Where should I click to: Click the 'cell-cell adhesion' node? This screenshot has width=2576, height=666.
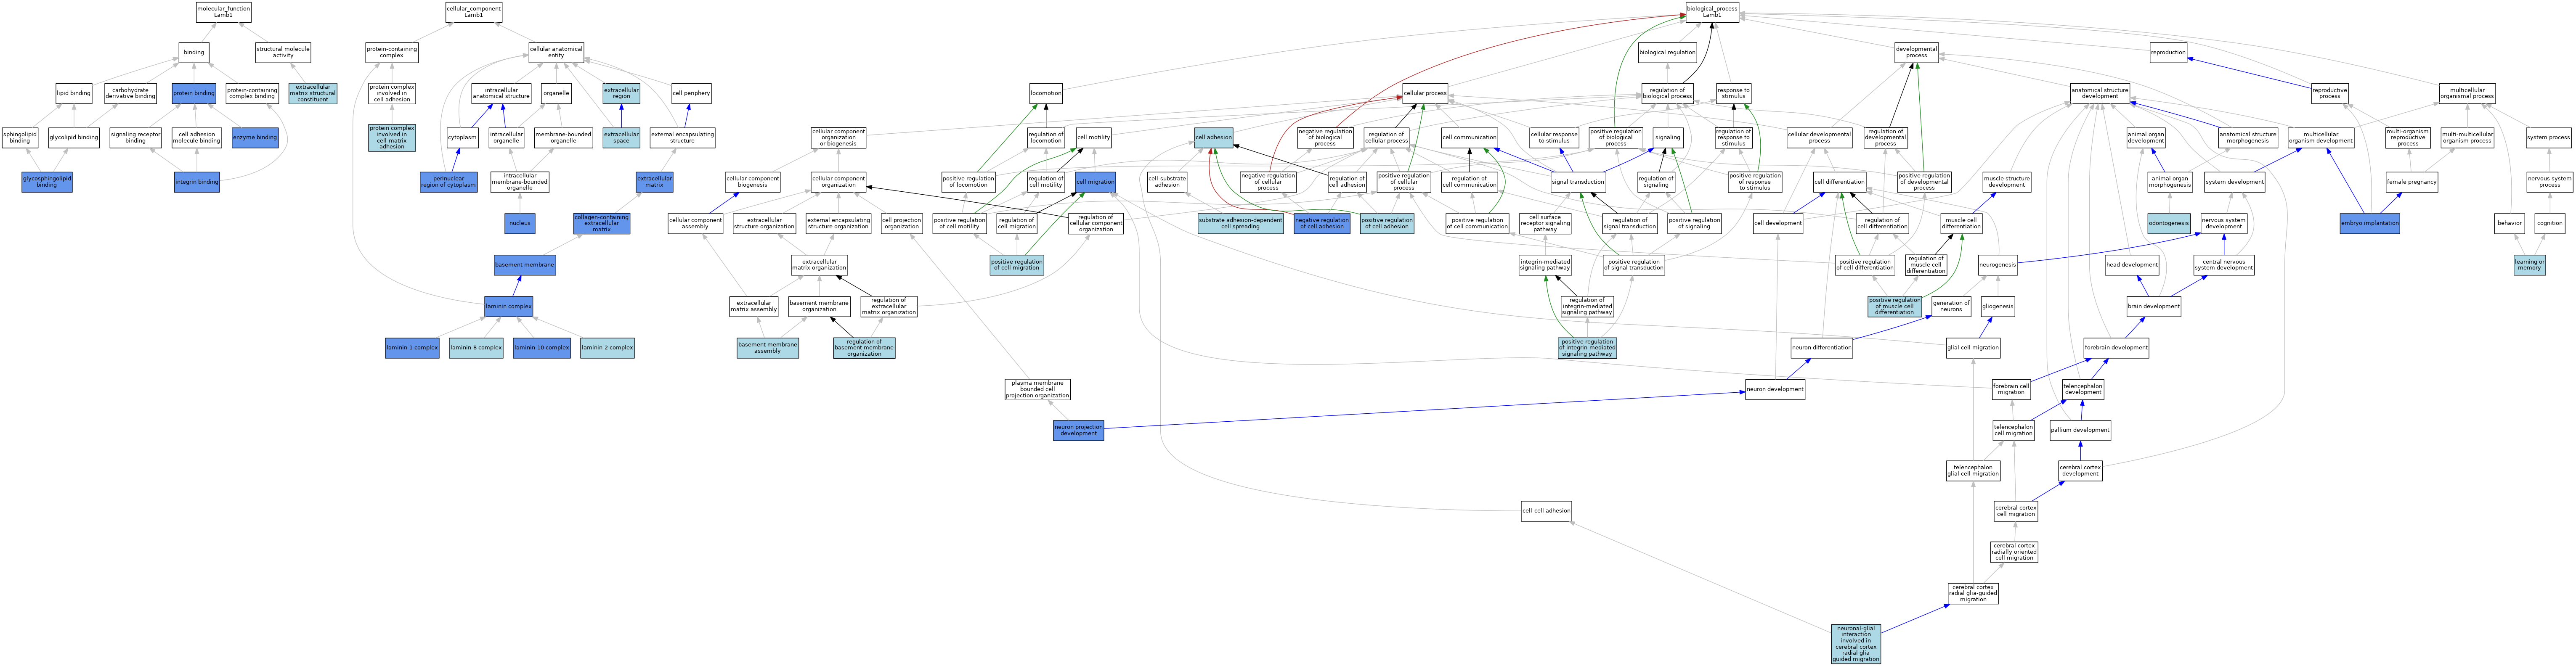(1546, 511)
